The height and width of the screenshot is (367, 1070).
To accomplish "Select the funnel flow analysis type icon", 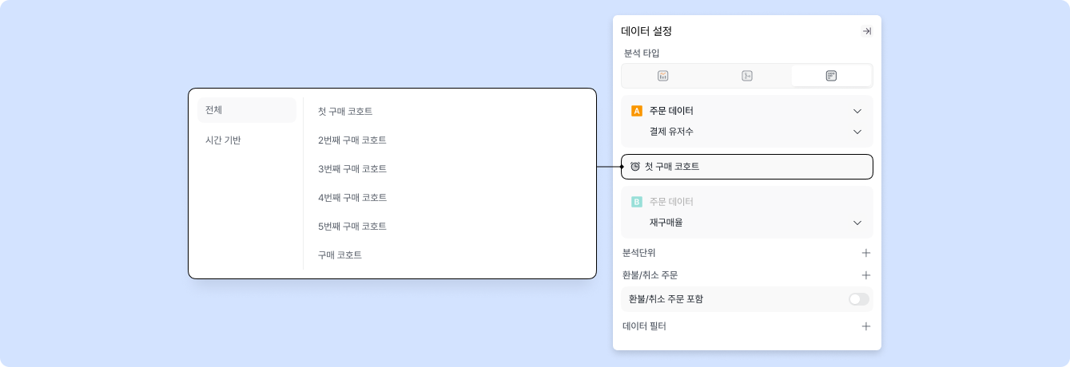I will pyautogui.click(x=747, y=76).
